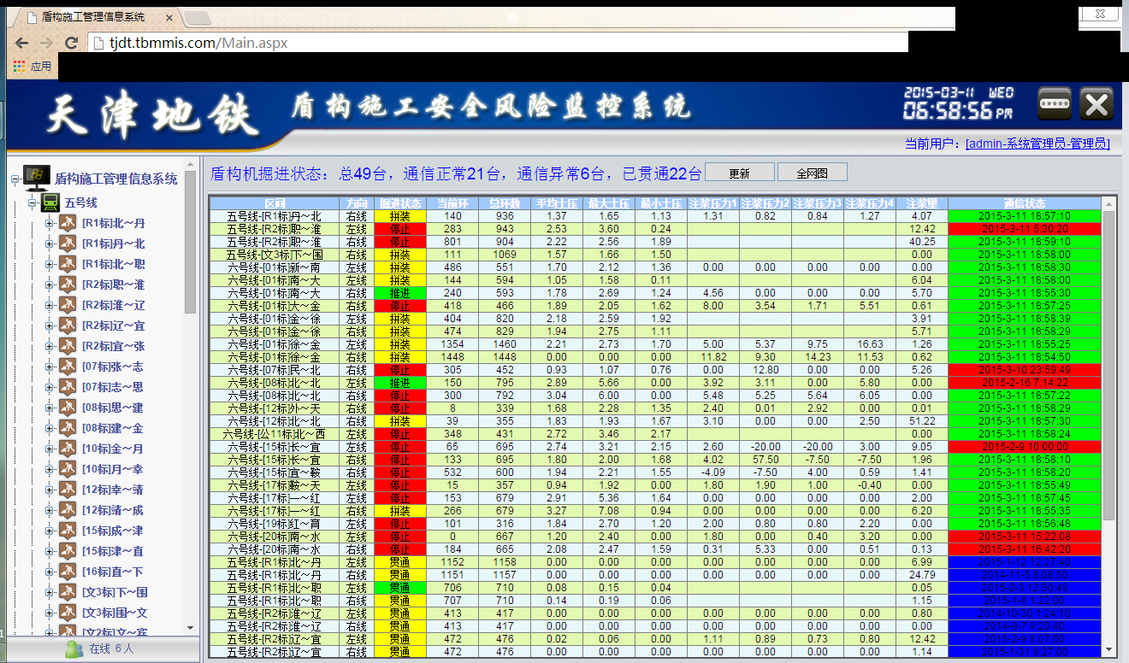This screenshot has width=1129, height=663.
Task: Click the worker icon for [R2标]淮~辽
Action: 68,305
